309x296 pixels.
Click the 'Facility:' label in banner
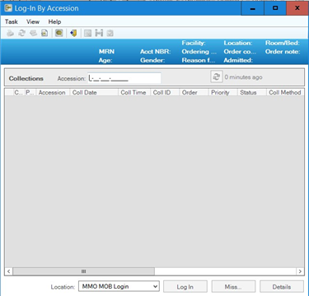[x=194, y=43]
